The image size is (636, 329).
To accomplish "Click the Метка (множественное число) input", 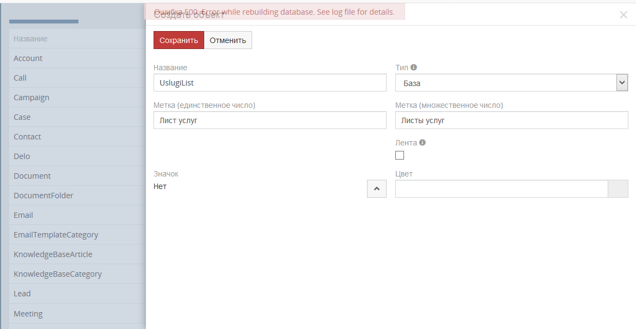I will click(511, 120).
